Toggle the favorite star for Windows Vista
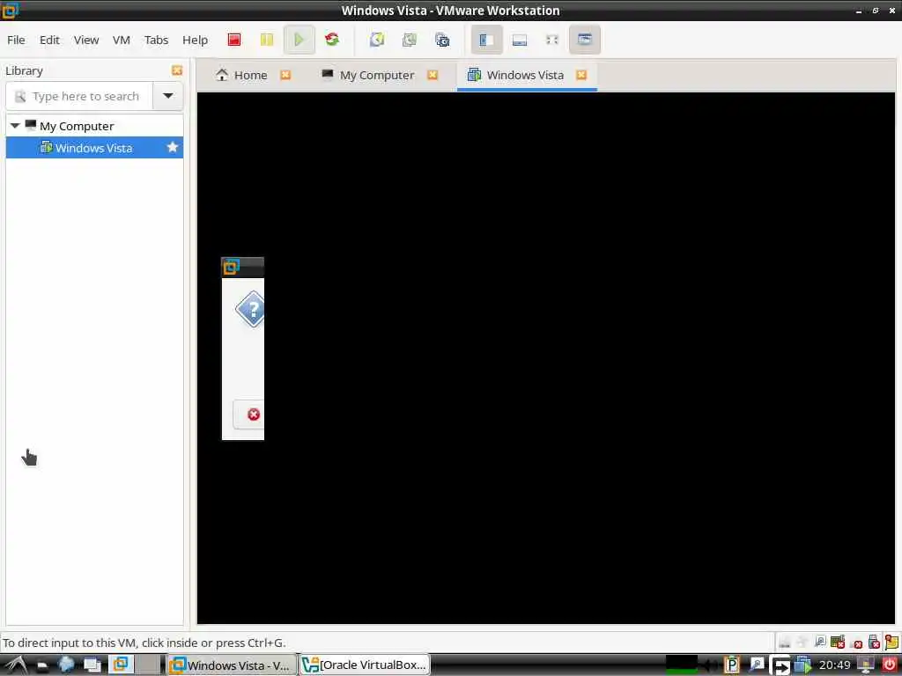Screen dimensions: 902x676 point(172,148)
